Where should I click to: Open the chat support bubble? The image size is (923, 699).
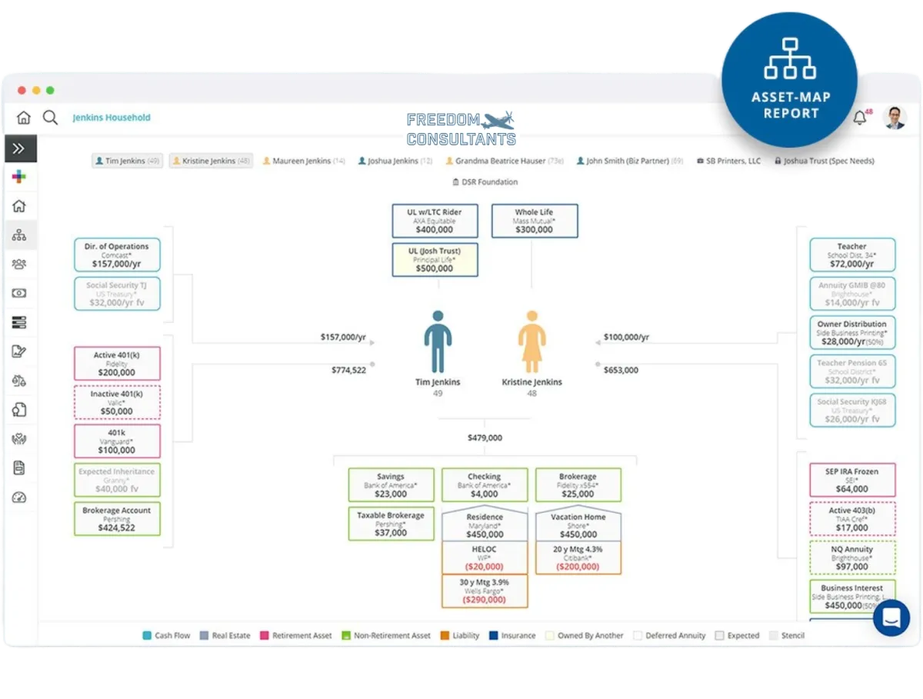(x=891, y=617)
